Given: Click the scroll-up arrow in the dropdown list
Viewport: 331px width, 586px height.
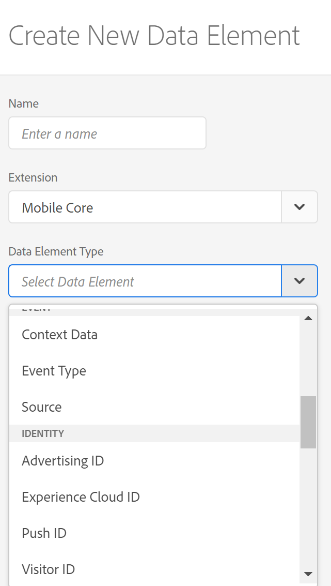Looking at the screenshot, I should click(x=308, y=318).
